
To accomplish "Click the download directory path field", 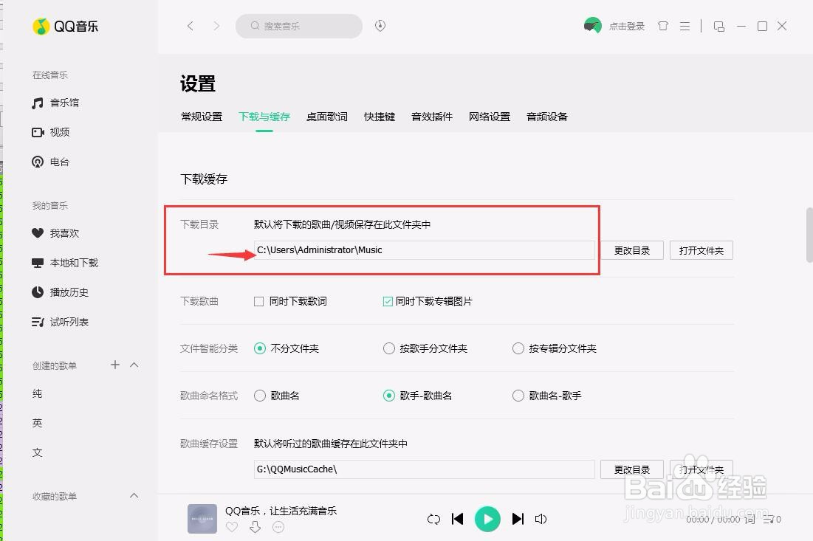I will pyautogui.click(x=425, y=249).
